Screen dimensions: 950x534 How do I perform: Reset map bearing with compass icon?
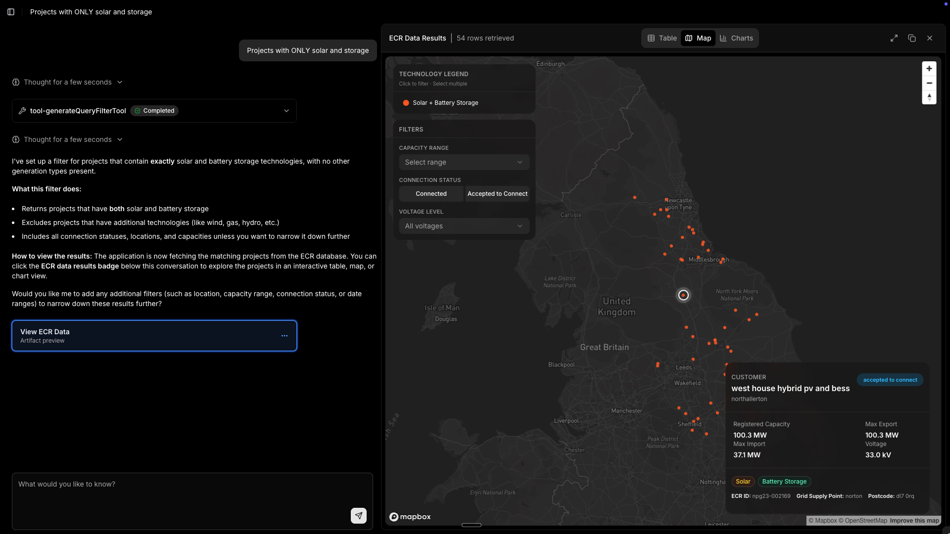tap(929, 97)
